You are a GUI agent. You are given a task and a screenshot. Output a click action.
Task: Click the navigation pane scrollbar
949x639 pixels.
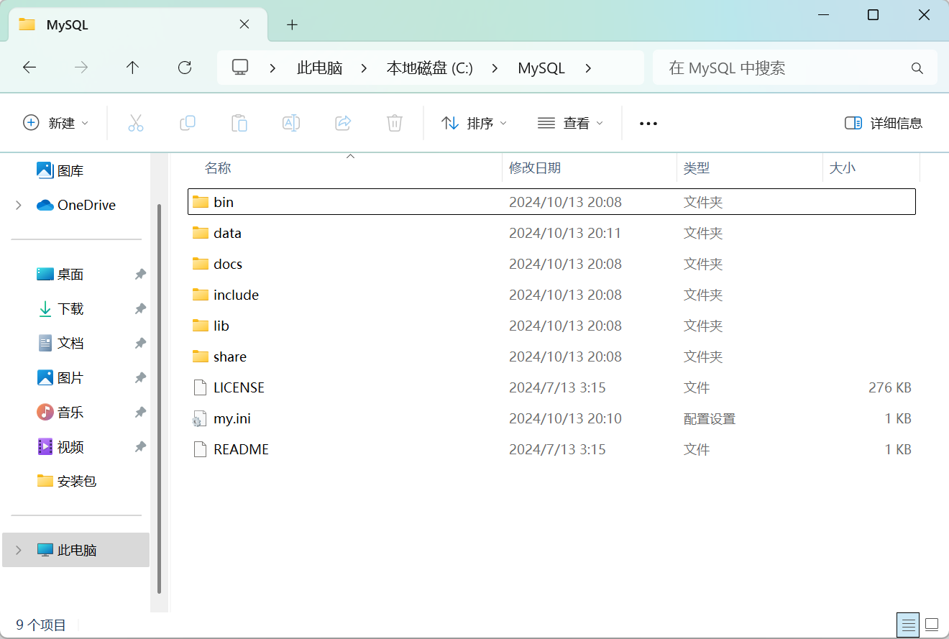click(x=160, y=399)
